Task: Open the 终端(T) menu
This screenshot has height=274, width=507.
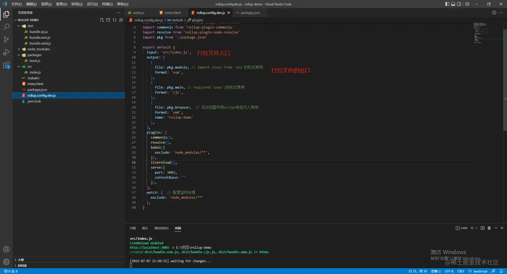Action: (x=107, y=4)
